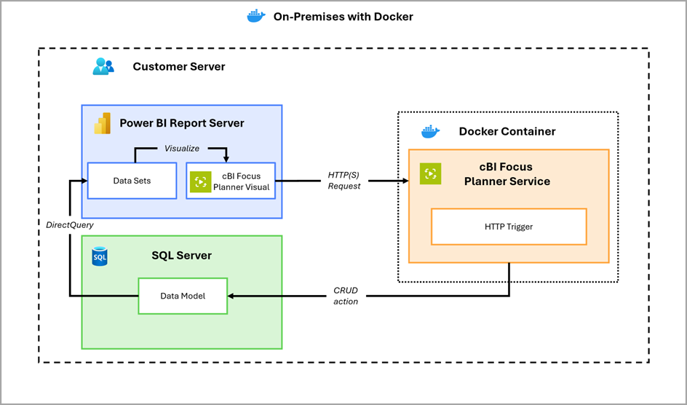Click the Data Model box
687x405 pixels.
click(x=183, y=296)
